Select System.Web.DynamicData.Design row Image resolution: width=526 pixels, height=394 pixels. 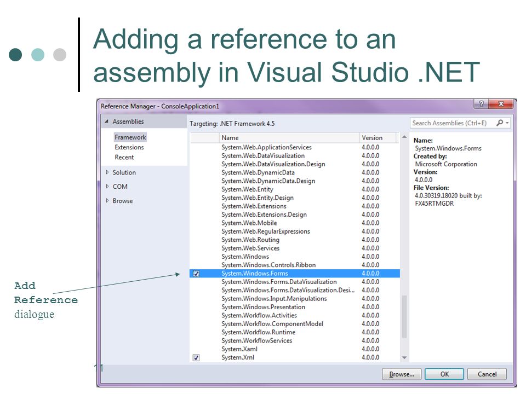coord(295,181)
